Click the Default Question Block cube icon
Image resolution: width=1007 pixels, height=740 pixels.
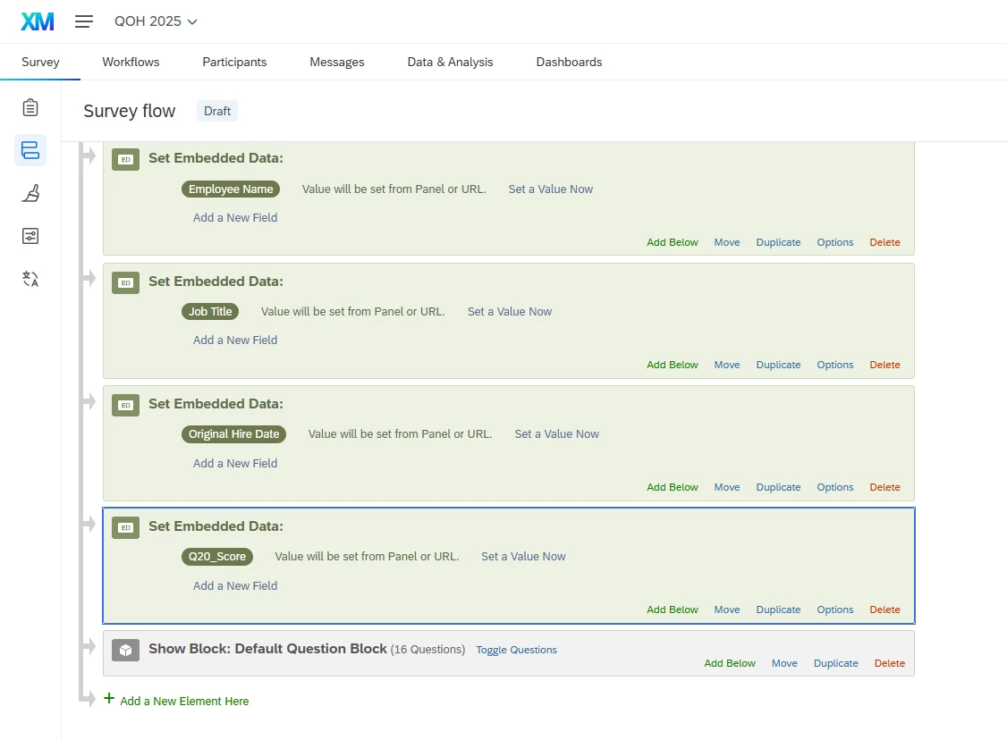point(125,650)
